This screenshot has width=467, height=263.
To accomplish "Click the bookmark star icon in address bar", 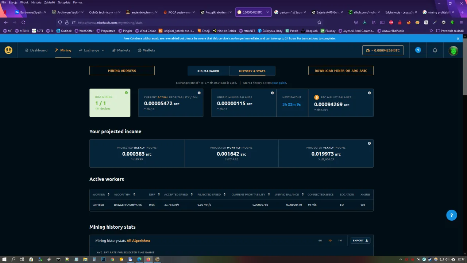I will point(319,23).
